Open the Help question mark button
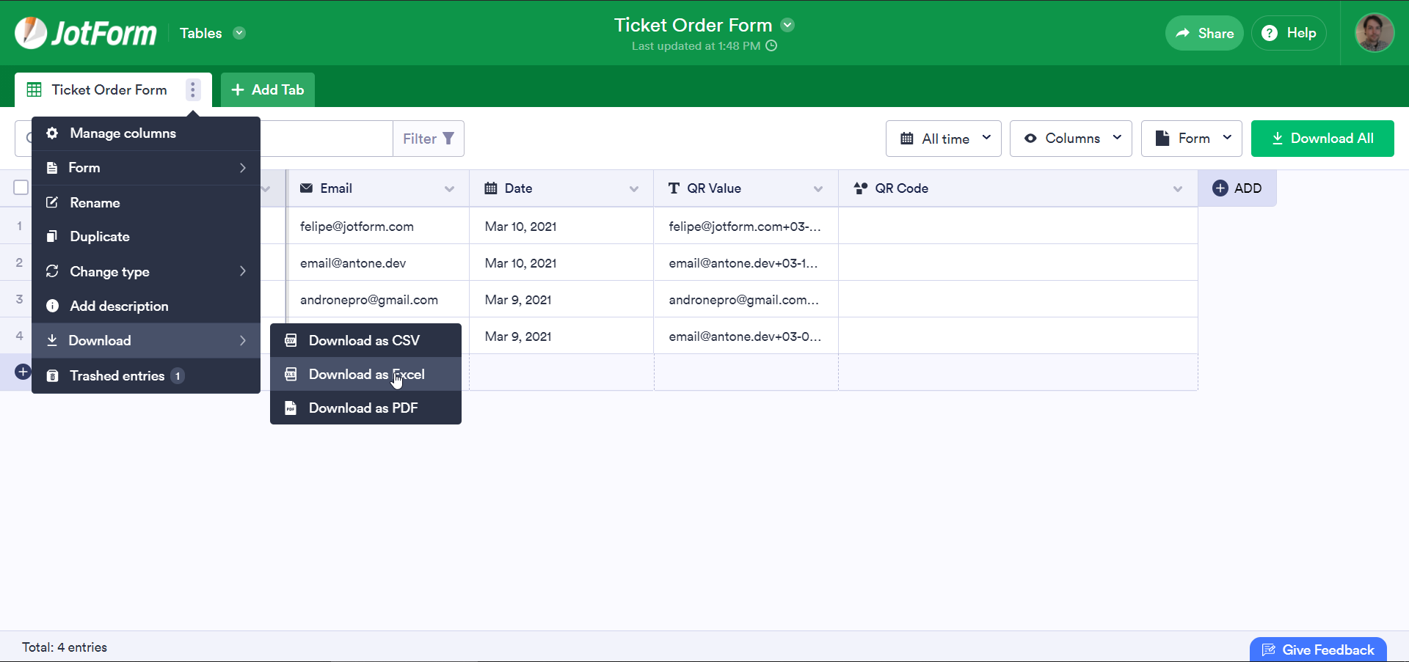This screenshot has width=1409, height=662. click(1289, 33)
